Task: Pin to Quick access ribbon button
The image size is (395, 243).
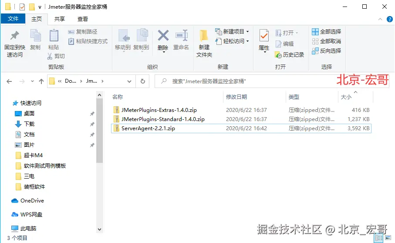Action: click(x=15, y=44)
